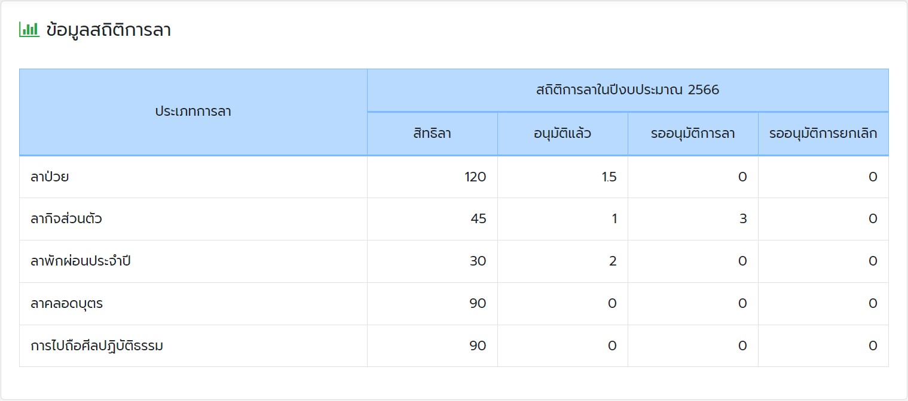Click the สถิติการลาในปีงบประมาณ 2566 header
The height and width of the screenshot is (401, 908).
pos(628,90)
